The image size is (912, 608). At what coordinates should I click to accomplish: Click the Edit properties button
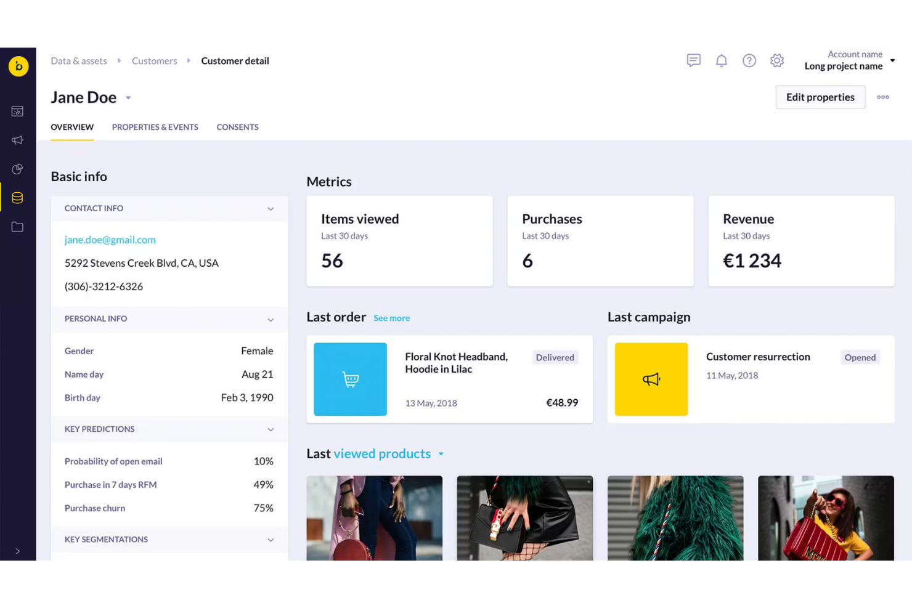point(820,97)
